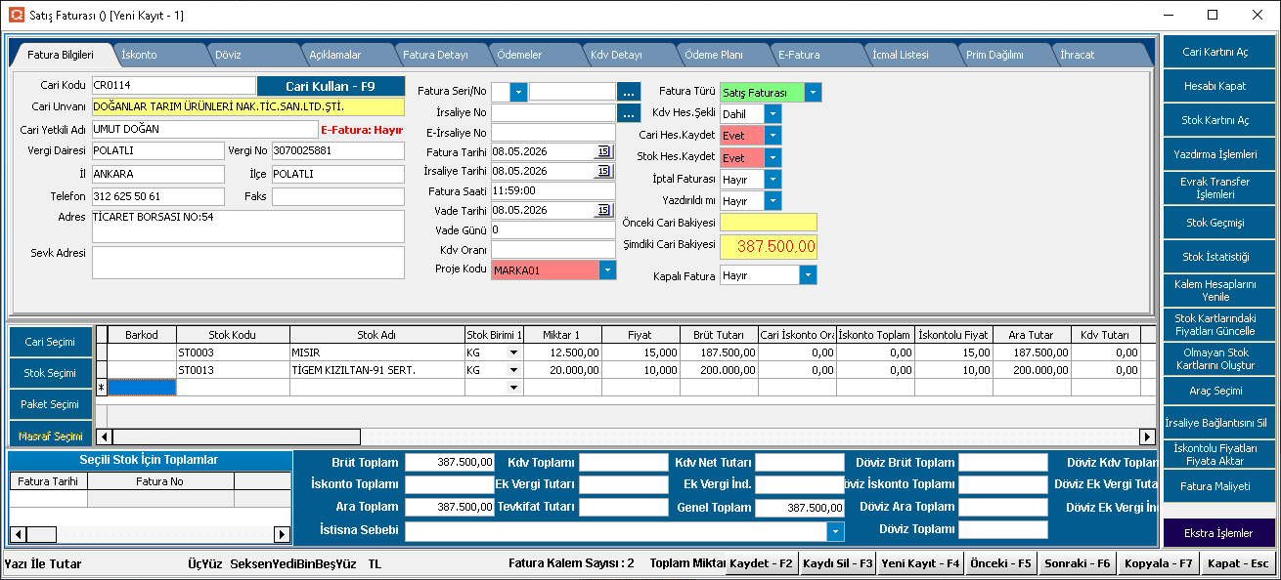
Task: Open Stok Birimi dropdown for MISIR row
Action: coord(513,352)
